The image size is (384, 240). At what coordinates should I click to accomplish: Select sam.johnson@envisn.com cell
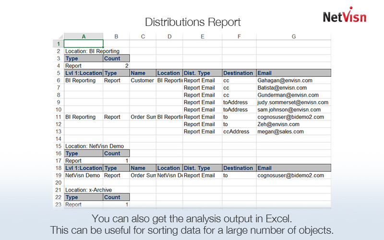tap(294, 109)
